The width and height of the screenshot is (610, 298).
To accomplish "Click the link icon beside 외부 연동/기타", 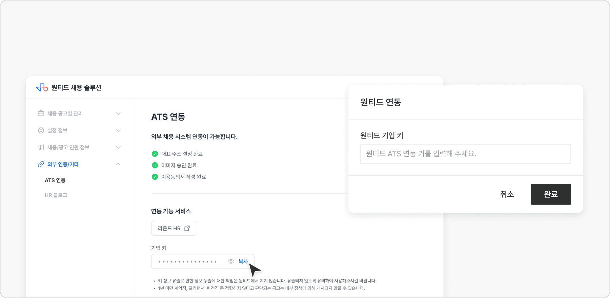I will [x=41, y=164].
